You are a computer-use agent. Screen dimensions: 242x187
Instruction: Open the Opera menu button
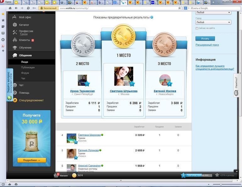(x=6, y=2)
